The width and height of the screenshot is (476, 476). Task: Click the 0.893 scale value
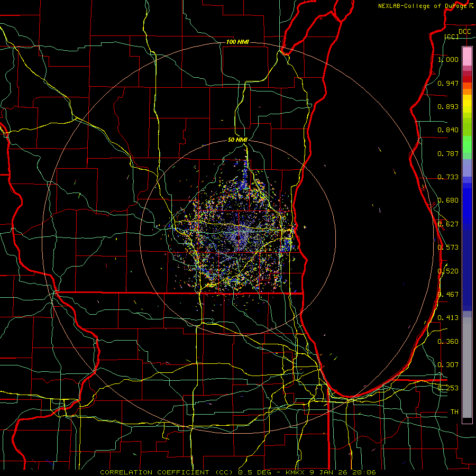[x=448, y=106]
